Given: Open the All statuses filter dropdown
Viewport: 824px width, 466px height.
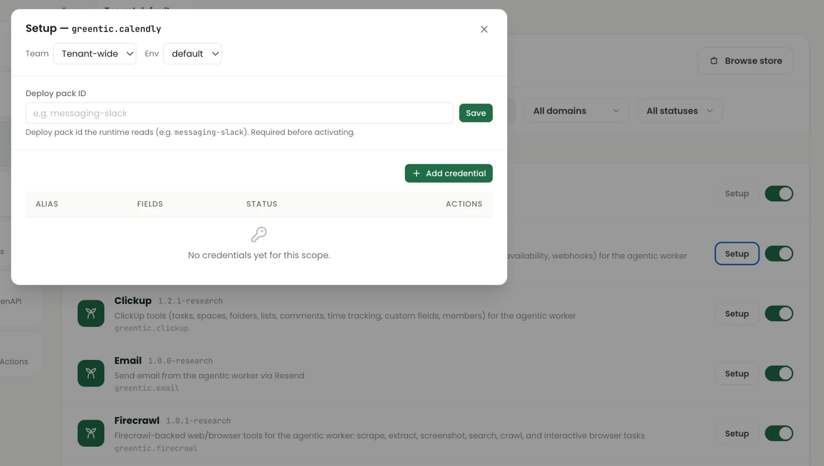Looking at the screenshot, I should point(680,111).
